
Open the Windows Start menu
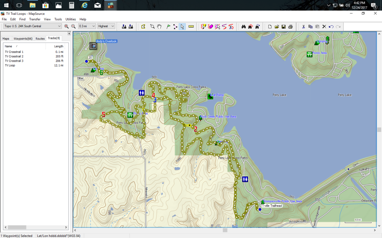point(6,5)
